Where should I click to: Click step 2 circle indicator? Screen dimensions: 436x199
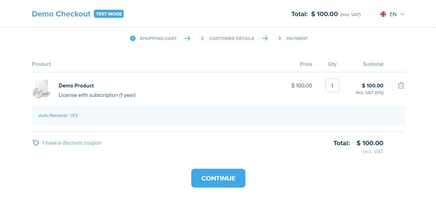(202, 38)
